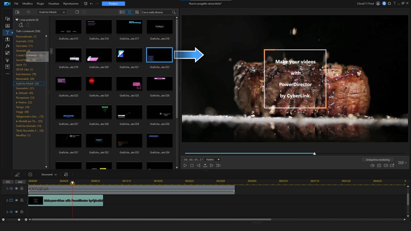411x231 pixels.
Task: Click the preview seek bar handle
Action: (314, 153)
